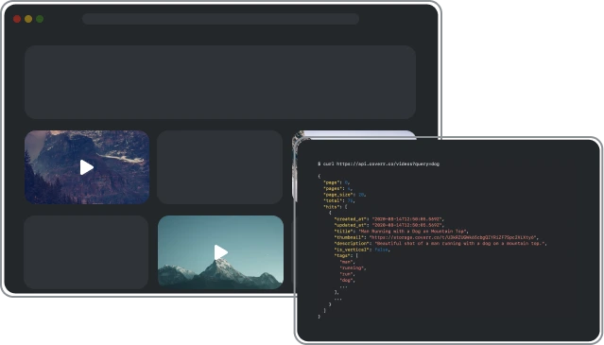Open the storage.coverr.co thumbnail URL
Viewport: 604px width, 345px height.
coord(454,237)
